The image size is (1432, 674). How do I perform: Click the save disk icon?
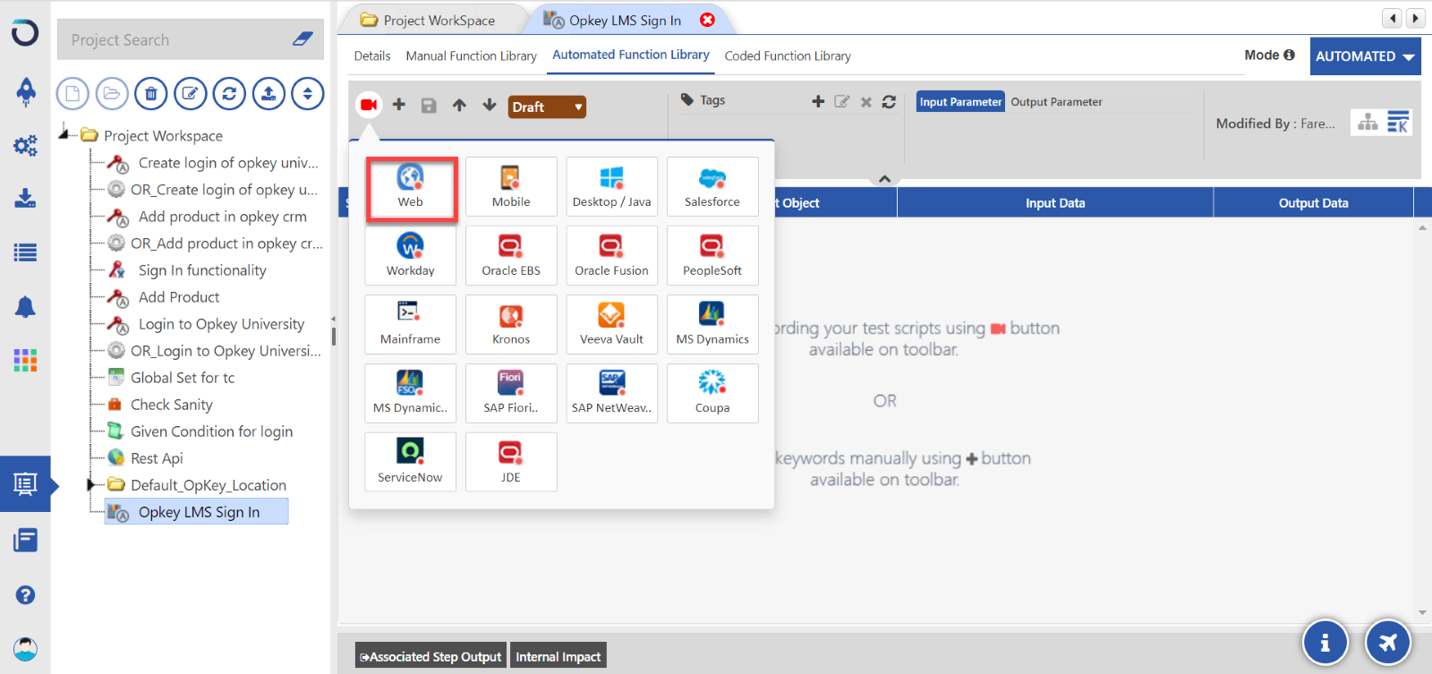[429, 106]
